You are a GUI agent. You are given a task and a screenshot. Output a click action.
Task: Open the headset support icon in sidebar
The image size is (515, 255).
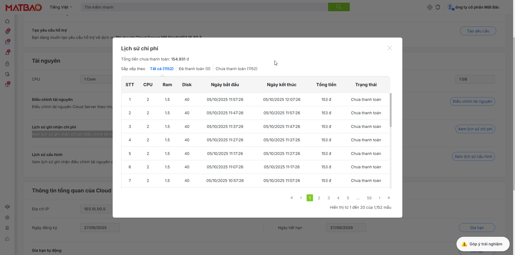click(x=7, y=207)
